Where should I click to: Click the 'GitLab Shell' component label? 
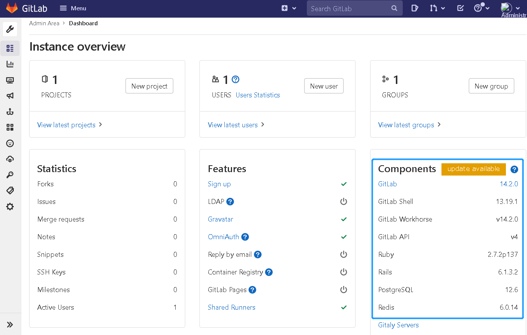coord(396,202)
